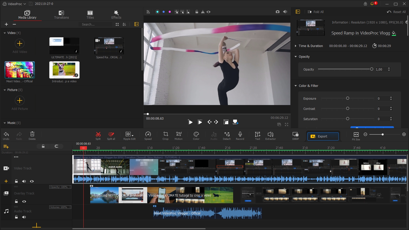Collapse the Video (4) section
This screenshot has width=409, height=230.
pos(5,33)
